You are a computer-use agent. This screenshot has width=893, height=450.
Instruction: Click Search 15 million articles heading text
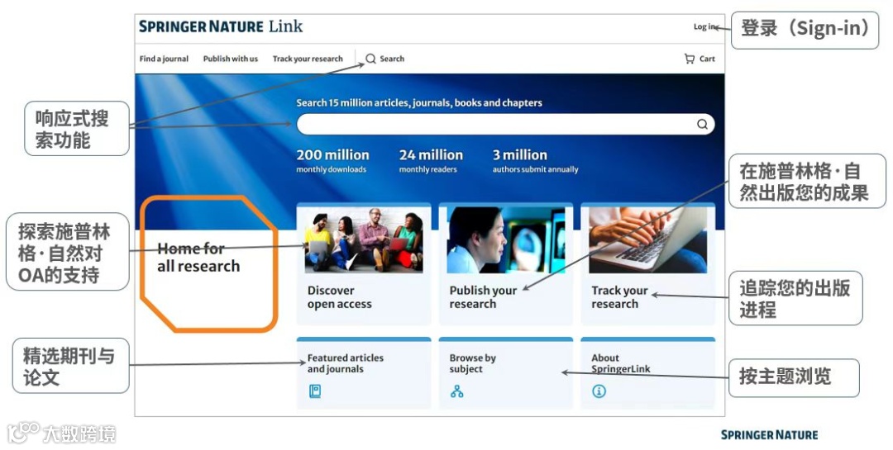[x=418, y=103]
